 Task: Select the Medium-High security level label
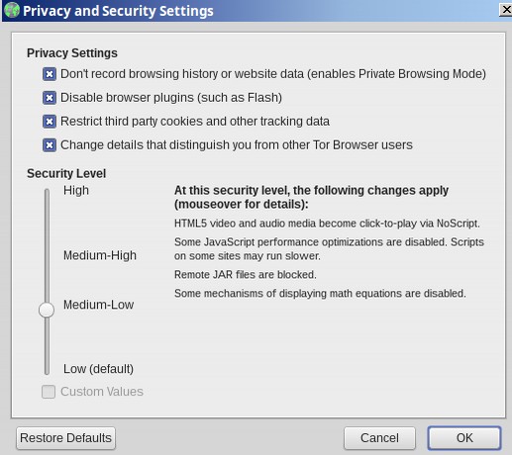[100, 255]
